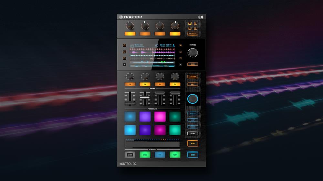Click the rightmost performance knob above ON buttons
323x181 pixels.
175,76
